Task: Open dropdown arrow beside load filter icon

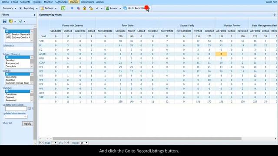Action: 15,21
